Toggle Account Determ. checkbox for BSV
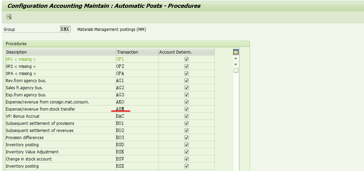The width and height of the screenshot is (364, 171). (186, 159)
